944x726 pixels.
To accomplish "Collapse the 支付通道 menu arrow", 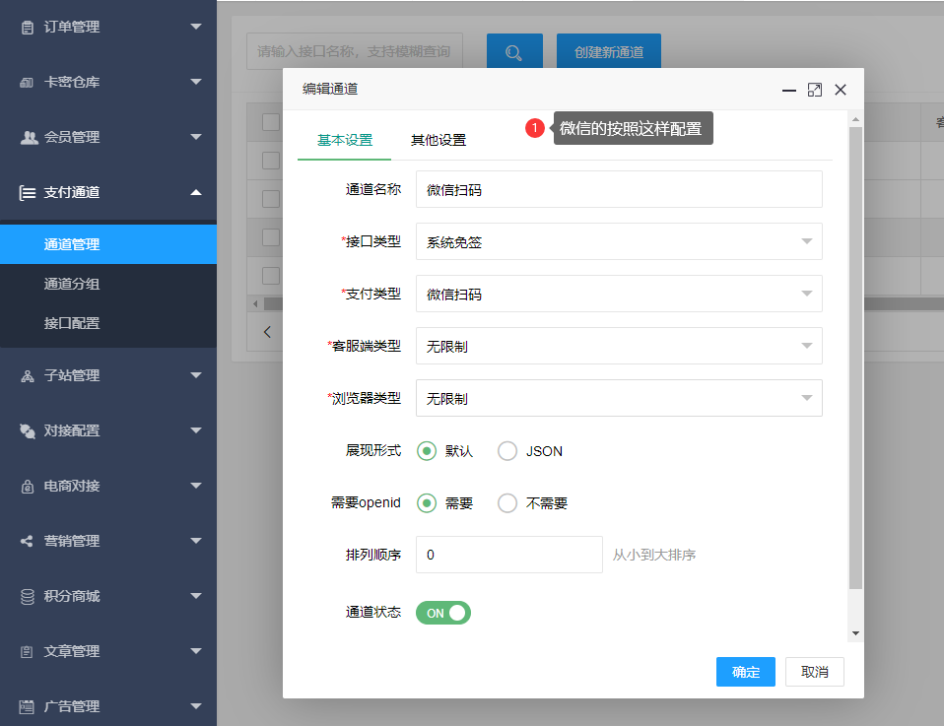I will 196,193.
